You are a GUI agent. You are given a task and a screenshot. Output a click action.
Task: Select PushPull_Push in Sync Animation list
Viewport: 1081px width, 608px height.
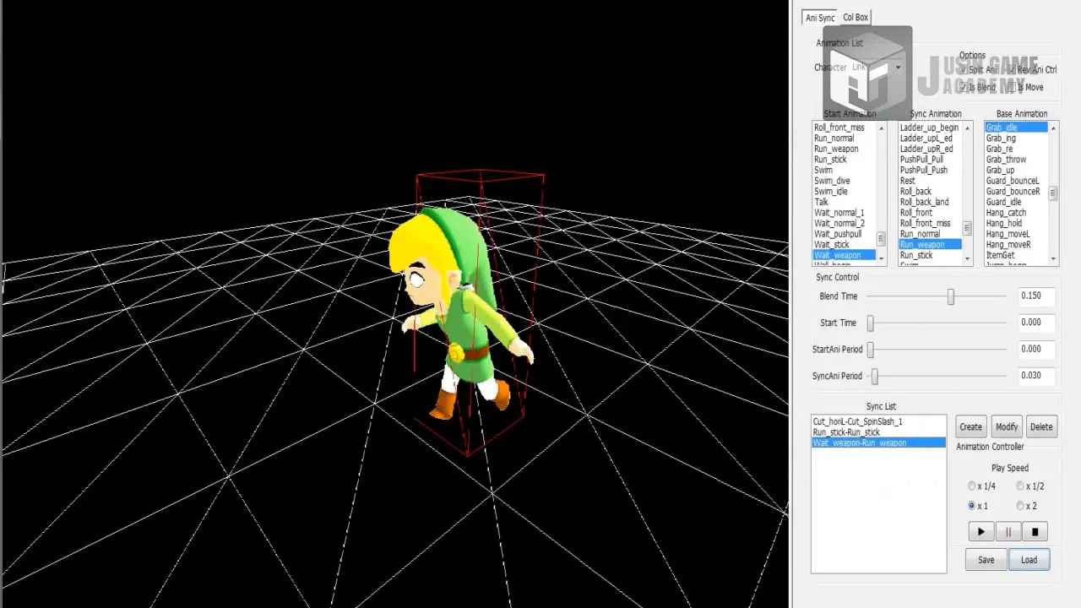click(x=931, y=170)
